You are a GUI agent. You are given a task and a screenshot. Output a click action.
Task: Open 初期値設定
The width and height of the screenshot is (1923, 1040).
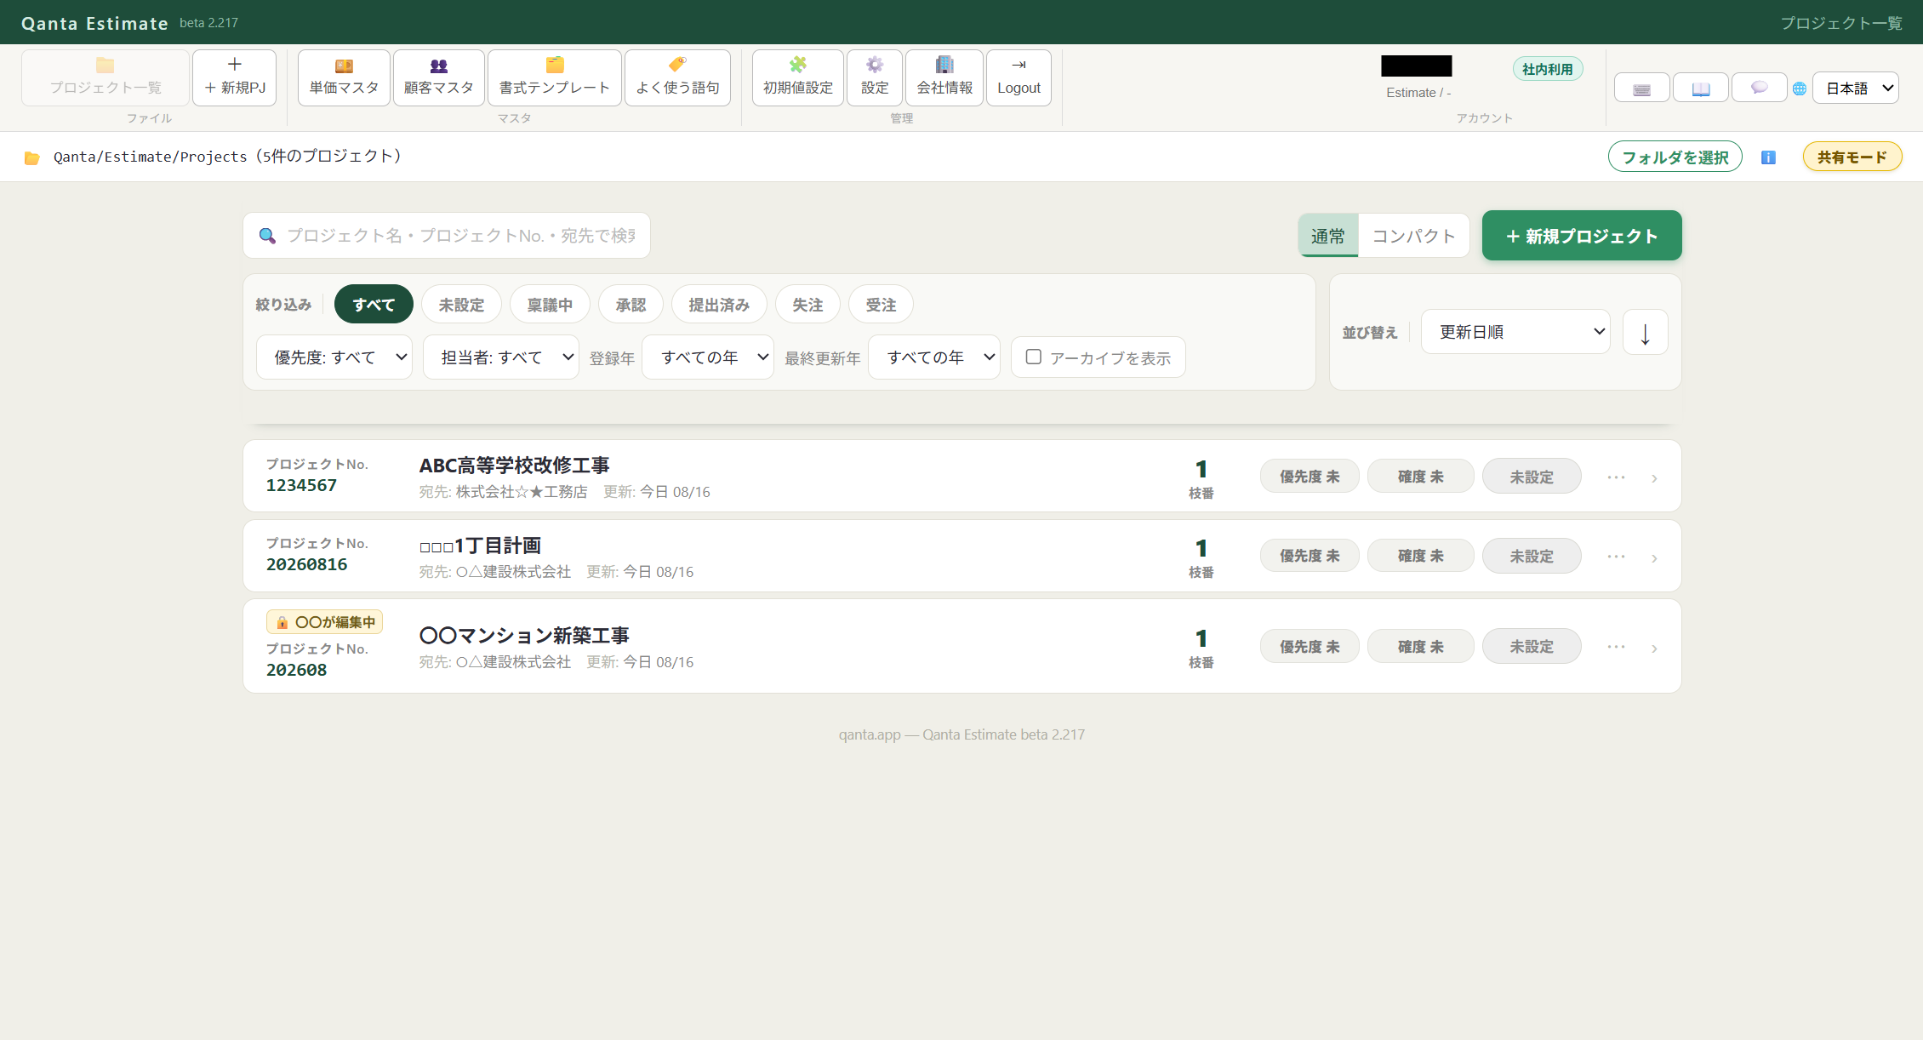[798, 77]
